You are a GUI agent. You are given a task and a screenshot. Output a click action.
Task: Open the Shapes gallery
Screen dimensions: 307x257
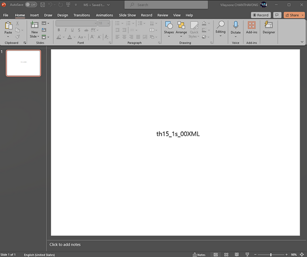(169, 29)
